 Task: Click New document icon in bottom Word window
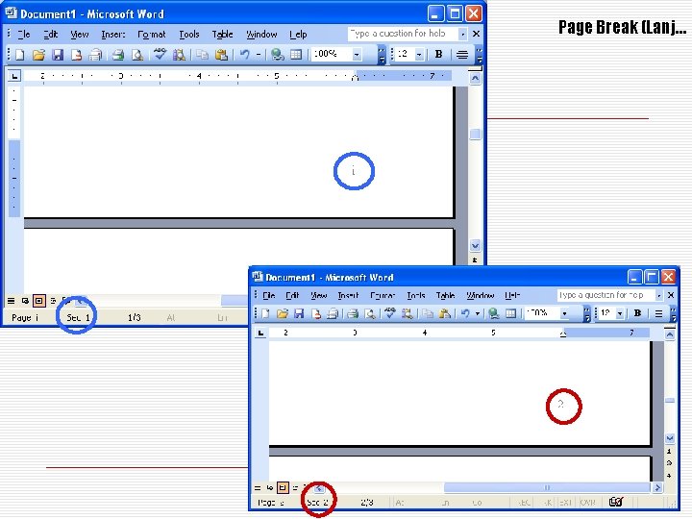tap(265, 313)
